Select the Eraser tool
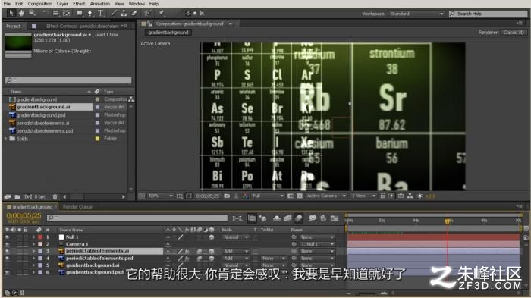531x298 pixels. (x=134, y=13)
